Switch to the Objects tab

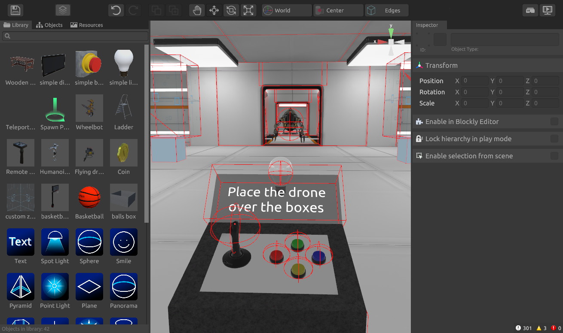[49, 25]
